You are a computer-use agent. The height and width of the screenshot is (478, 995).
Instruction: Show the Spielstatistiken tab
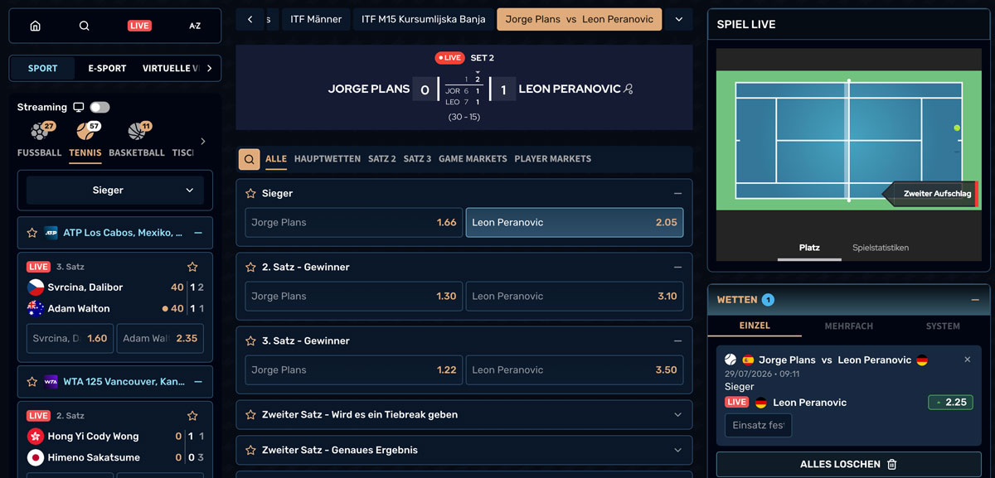point(881,248)
